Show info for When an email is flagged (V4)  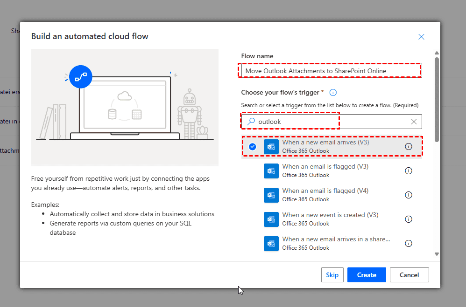[x=409, y=195]
